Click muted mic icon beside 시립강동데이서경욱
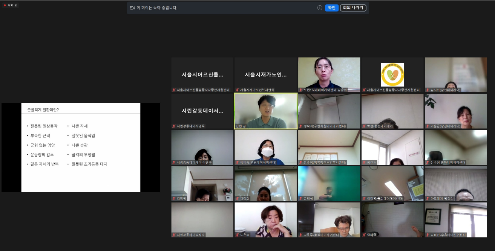Screen dimensions: 495x251 pyautogui.click(x=174, y=126)
